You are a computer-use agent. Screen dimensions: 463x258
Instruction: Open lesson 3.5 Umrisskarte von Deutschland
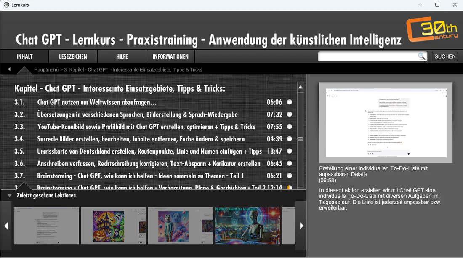(149, 152)
